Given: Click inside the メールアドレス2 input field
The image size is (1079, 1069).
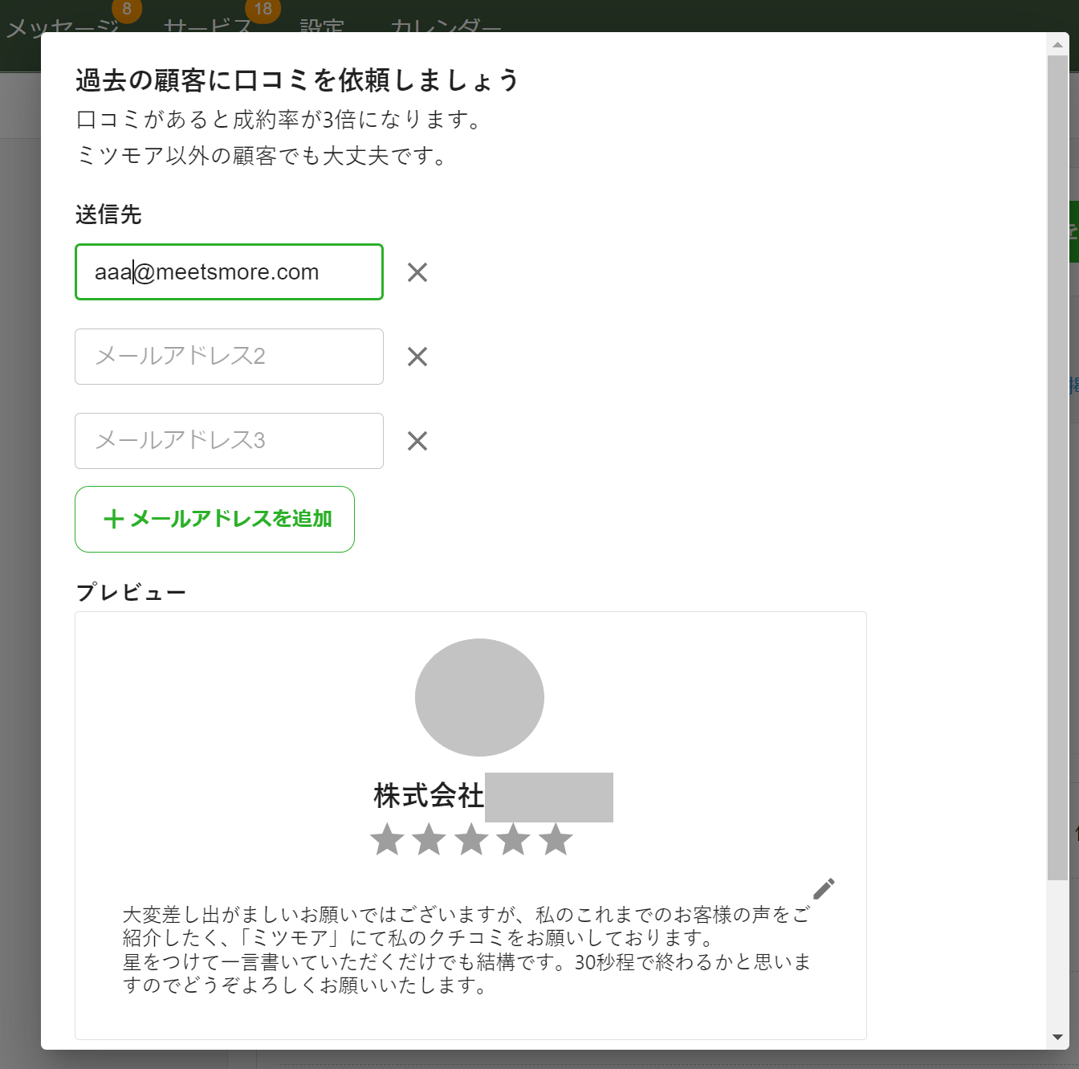Looking at the screenshot, I should pyautogui.click(x=229, y=357).
